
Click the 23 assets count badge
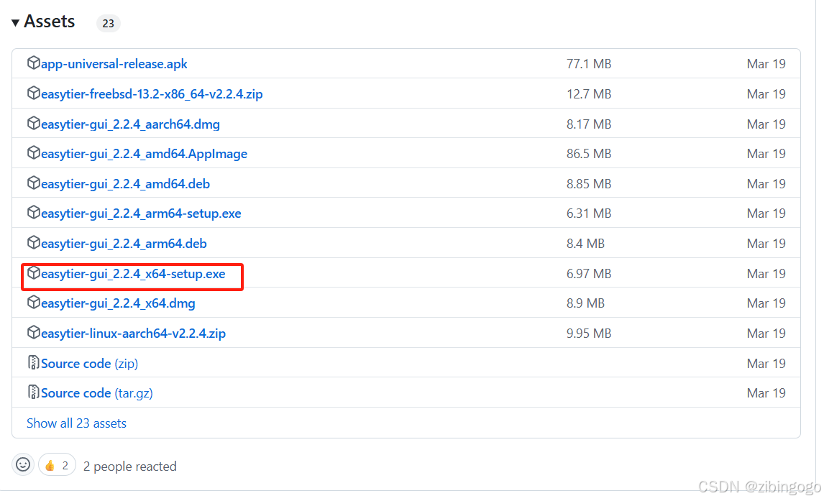(109, 23)
